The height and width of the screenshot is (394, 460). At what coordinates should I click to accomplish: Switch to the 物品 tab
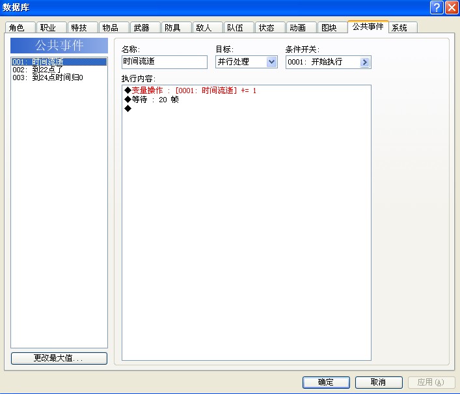tap(114, 27)
